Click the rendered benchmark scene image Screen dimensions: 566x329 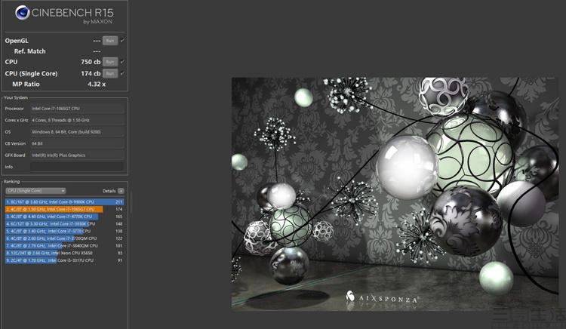[x=395, y=194]
